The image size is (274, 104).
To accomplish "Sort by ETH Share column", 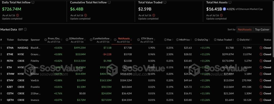I will [148, 38].
